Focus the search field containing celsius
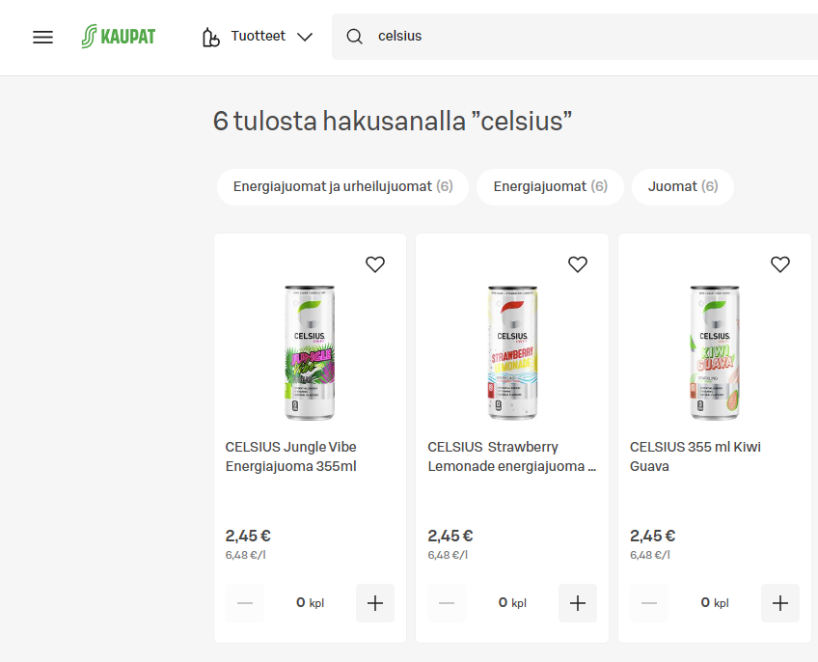 coord(579,37)
